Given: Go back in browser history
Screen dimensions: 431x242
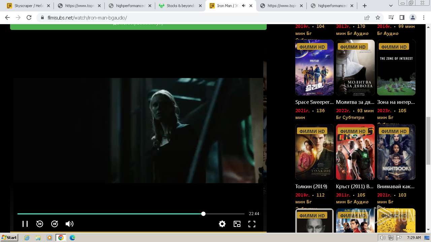Looking at the screenshot, I should pos(7,17).
